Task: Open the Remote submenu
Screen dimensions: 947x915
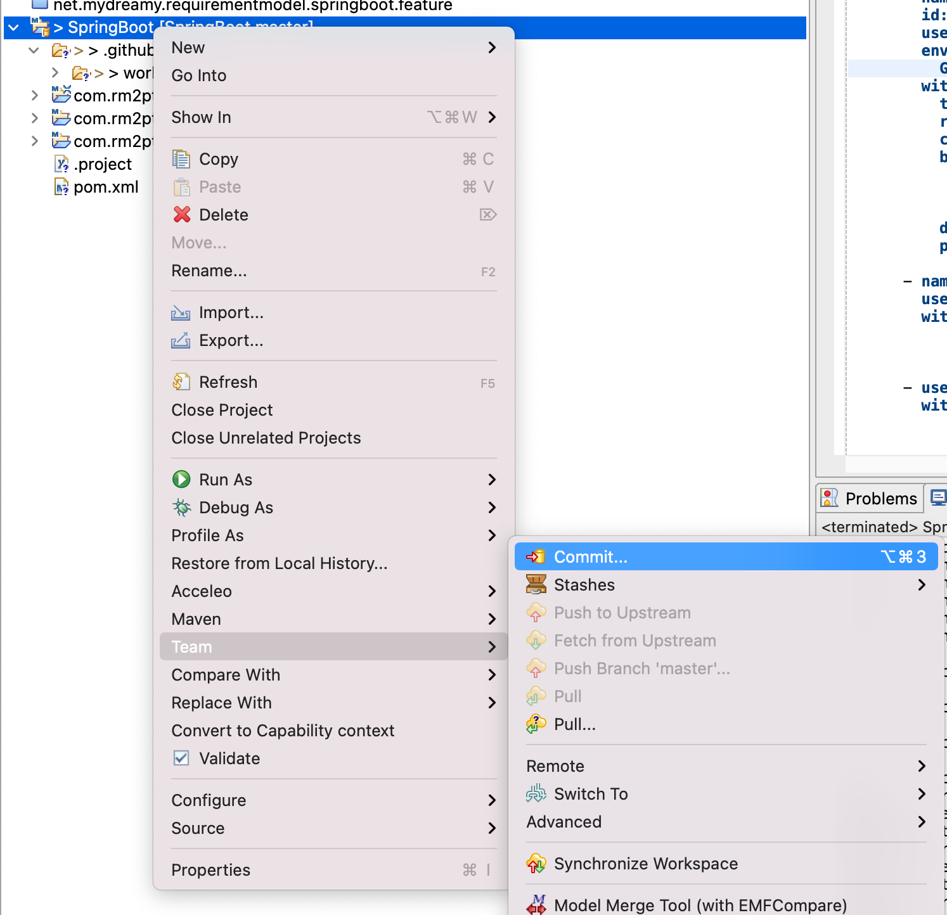Action: pyautogui.click(x=726, y=765)
